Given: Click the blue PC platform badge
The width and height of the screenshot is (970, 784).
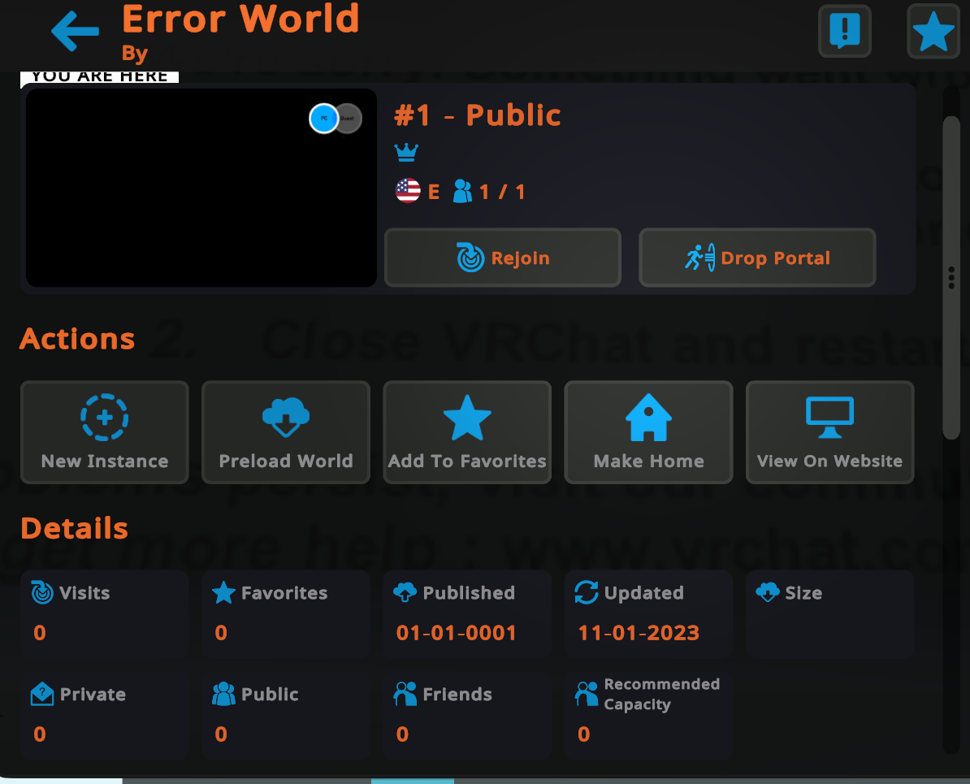Looking at the screenshot, I should coord(323,119).
